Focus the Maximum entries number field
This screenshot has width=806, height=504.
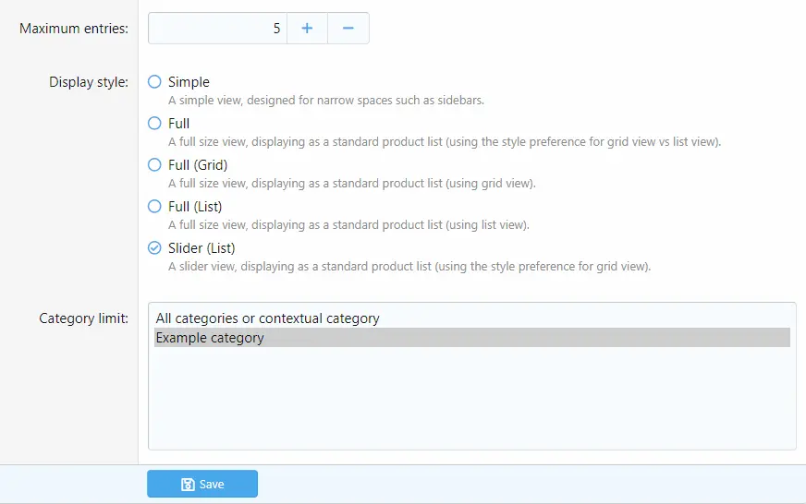(217, 29)
